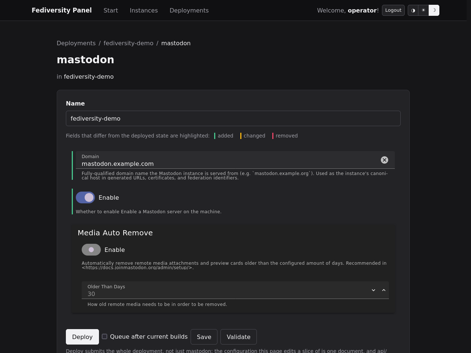Select the dark theme moon icon

pos(434,10)
